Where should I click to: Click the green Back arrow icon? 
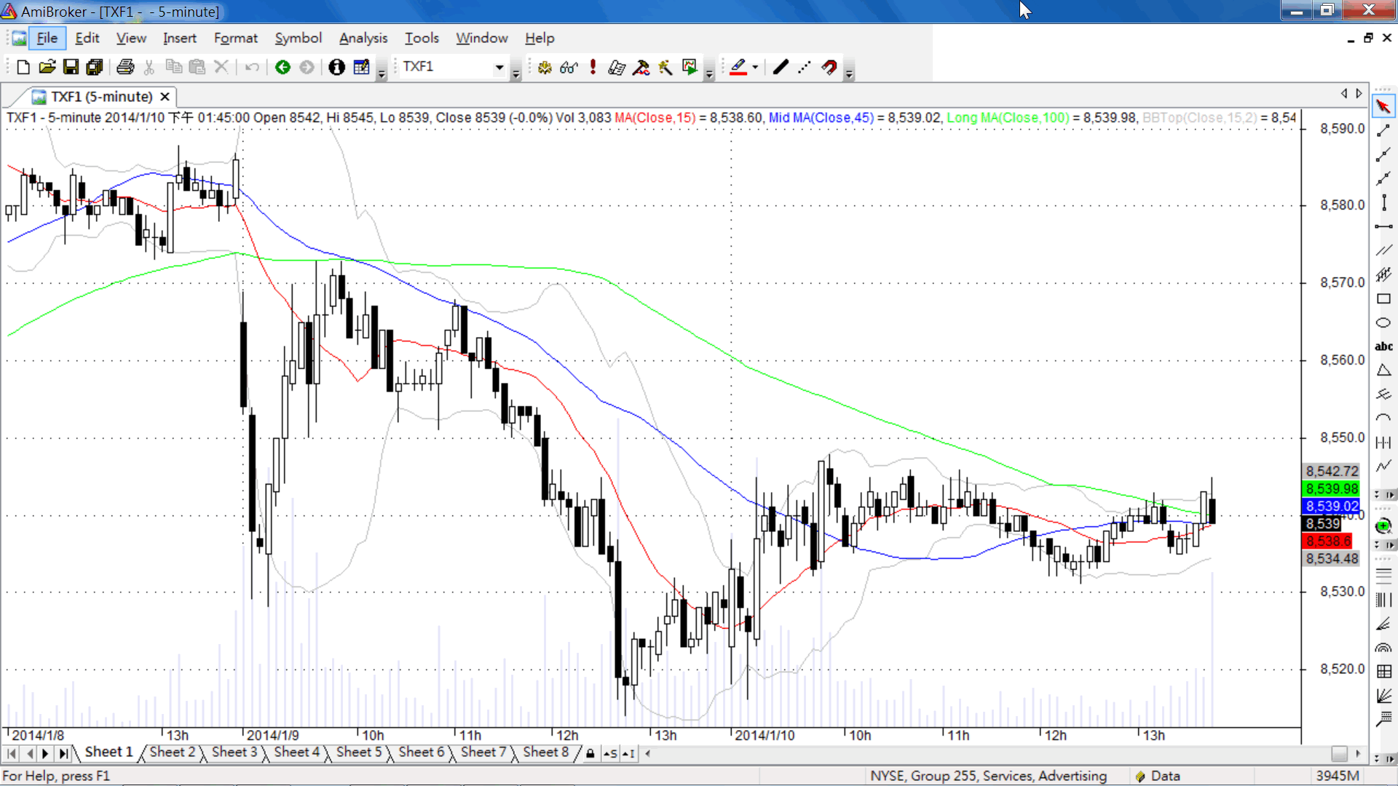pyautogui.click(x=283, y=67)
